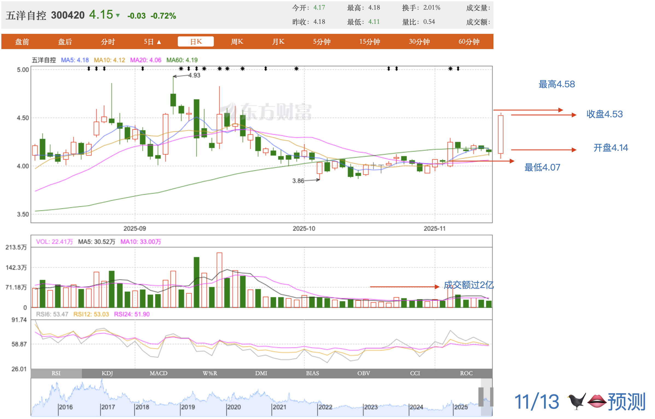
Task: Switch the indicator to MACD
Action: 158,373
